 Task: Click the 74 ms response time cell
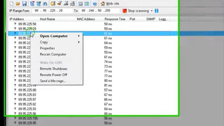click(108, 62)
